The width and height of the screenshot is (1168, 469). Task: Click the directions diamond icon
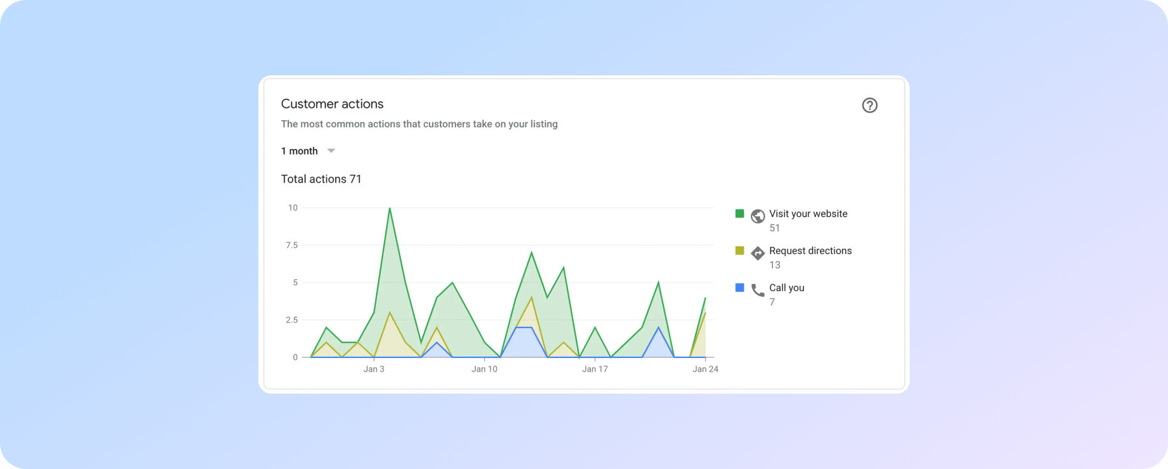tap(757, 253)
